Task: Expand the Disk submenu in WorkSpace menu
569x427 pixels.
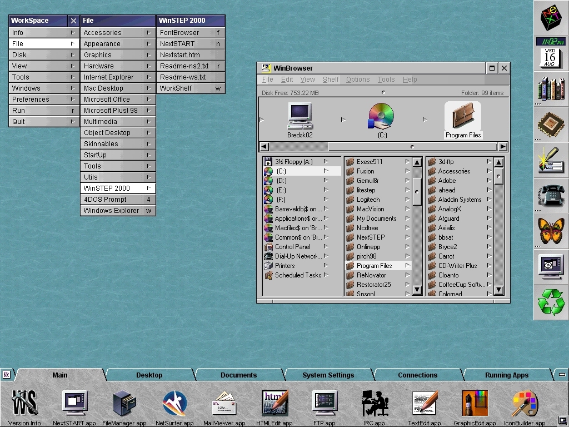Action: 44,55
